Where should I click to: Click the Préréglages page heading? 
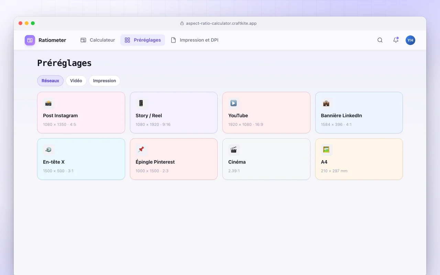64,63
